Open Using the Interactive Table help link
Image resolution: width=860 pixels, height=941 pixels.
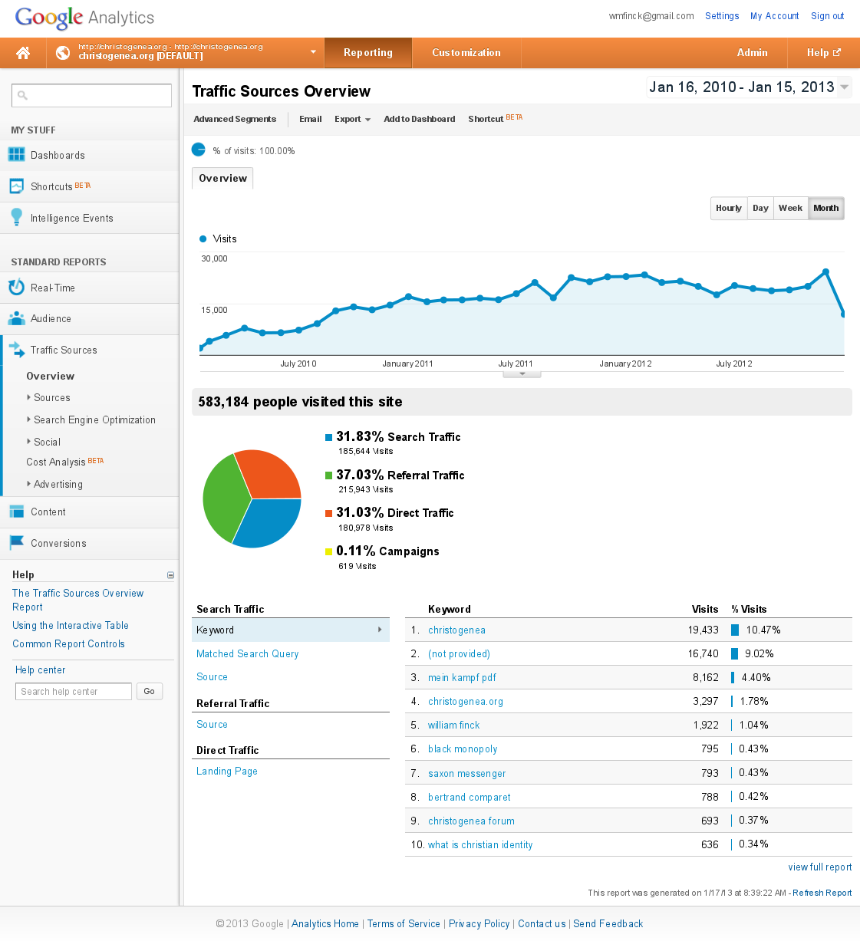[71, 626]
